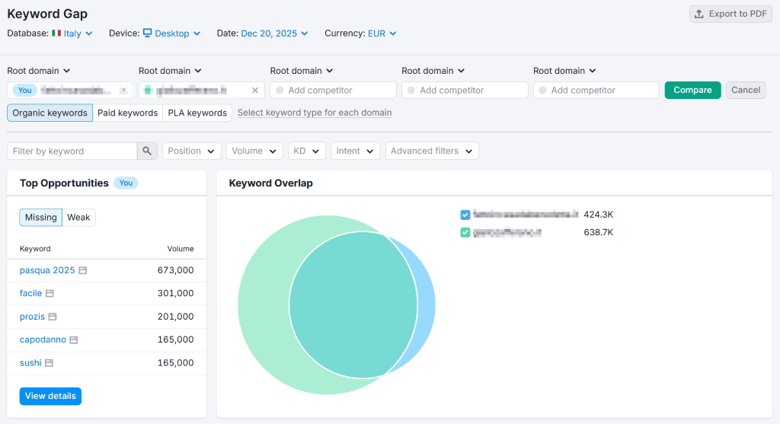Click SERP icon next to pasqua 2025
Screen dimensions: 780x424
pyautogui.click(x=82, y=270)
